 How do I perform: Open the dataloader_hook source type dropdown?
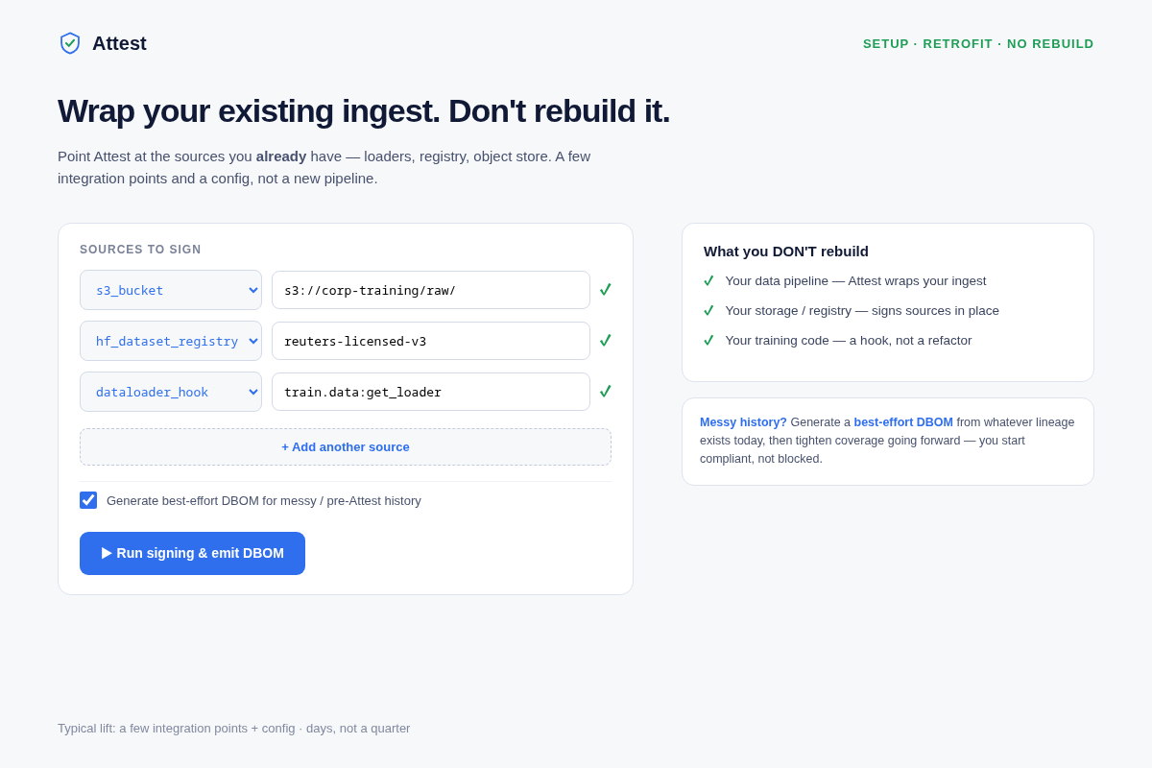coord(171,392)
